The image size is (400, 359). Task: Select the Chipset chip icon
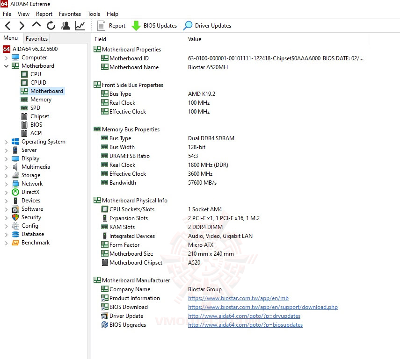coord(24,116)
